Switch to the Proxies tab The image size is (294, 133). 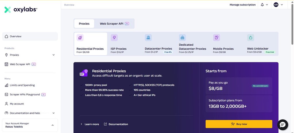click(x=84, y=24)
